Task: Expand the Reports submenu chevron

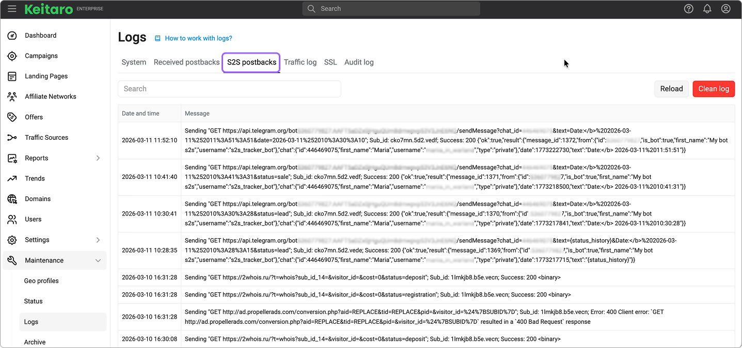Action: click(x=98, y=158)
